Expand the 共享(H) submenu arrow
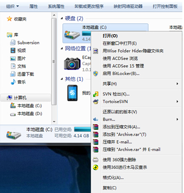Viewport: 184px width, 193px height. coord(177,84)
